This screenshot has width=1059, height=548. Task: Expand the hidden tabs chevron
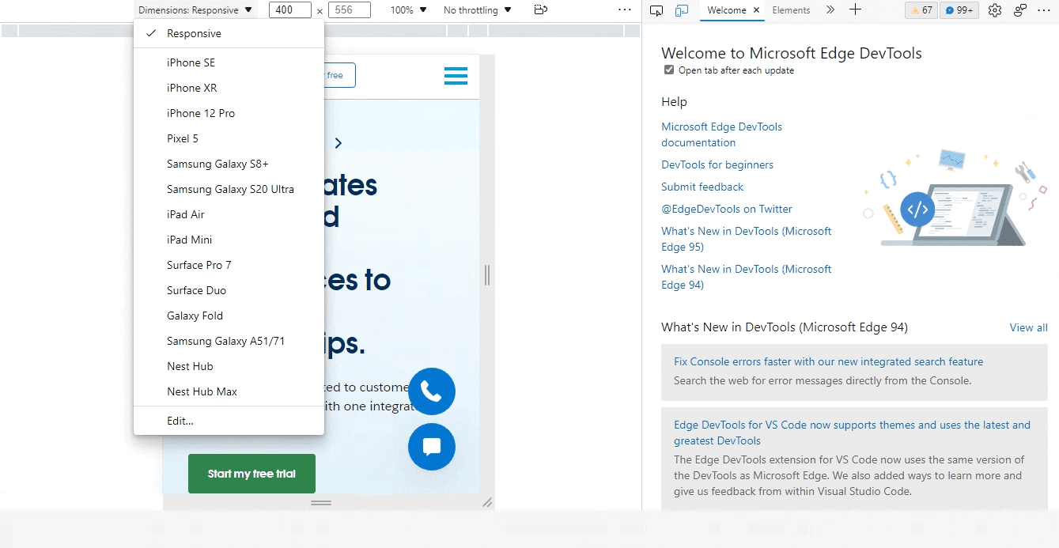[x=831, y=11]
